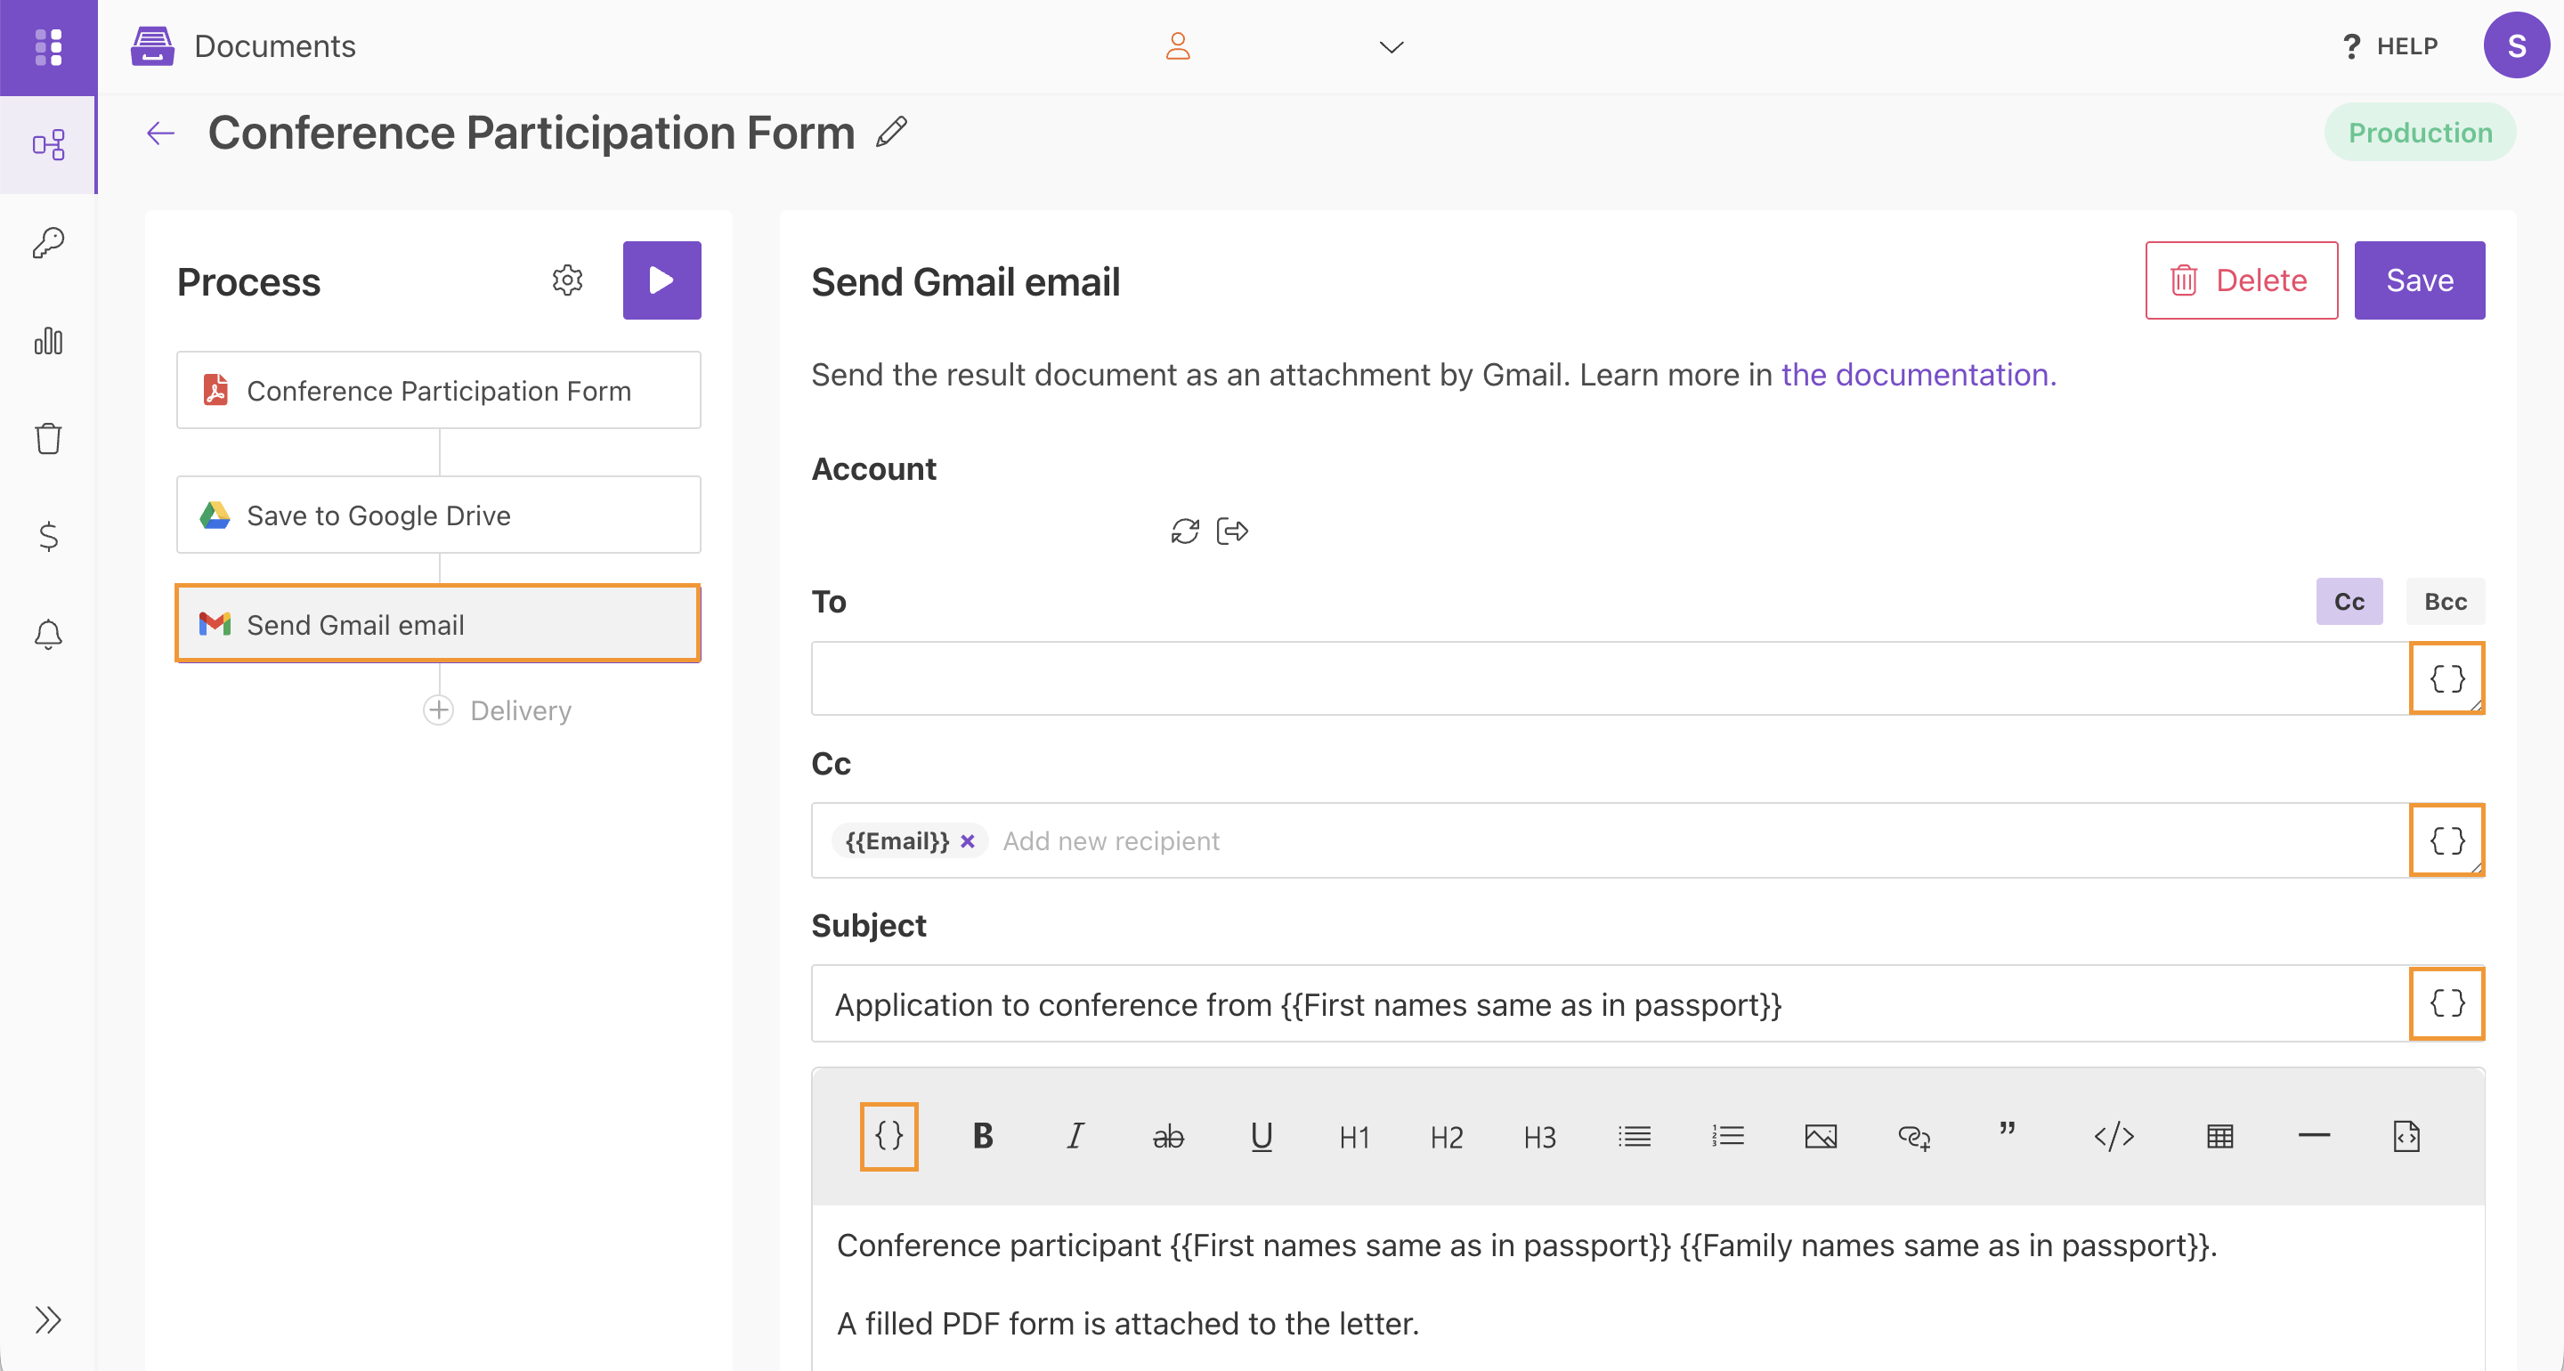Insert a horizontal rule
2564x1371 pixels.
tap(2313, 1136)
